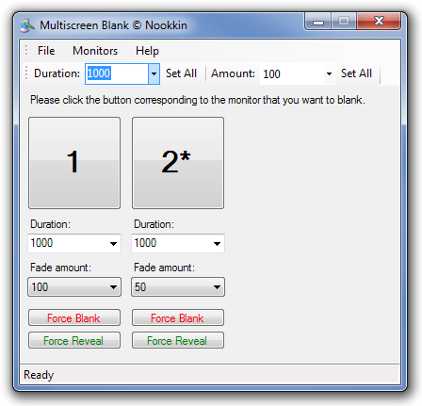Viewport: 422px width, 406px height.
Task: Open monitor 2 Fade amount dropdown showing 50
Action: (x=178, y=286)
